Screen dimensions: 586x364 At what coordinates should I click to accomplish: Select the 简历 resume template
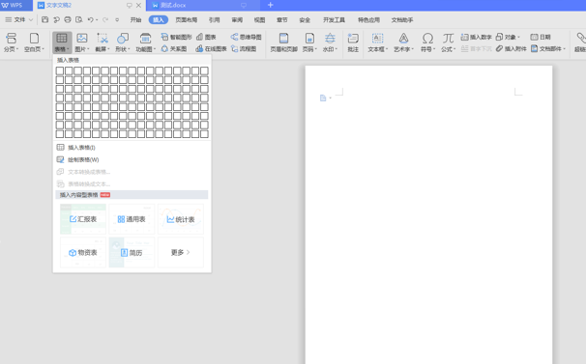[132, 252]
